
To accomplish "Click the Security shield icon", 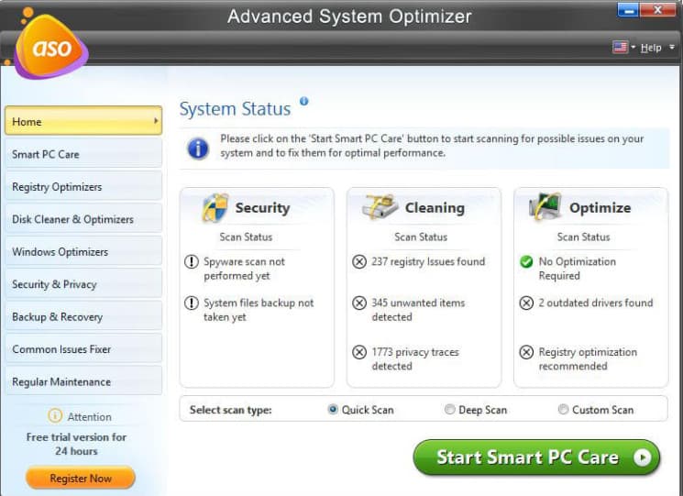I will [x=215, y=207].
